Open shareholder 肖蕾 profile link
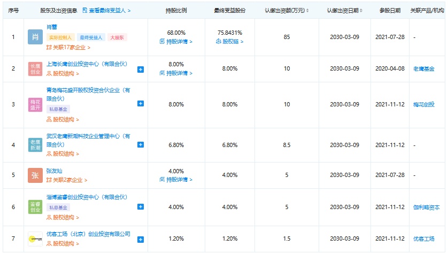 (52, 27)
